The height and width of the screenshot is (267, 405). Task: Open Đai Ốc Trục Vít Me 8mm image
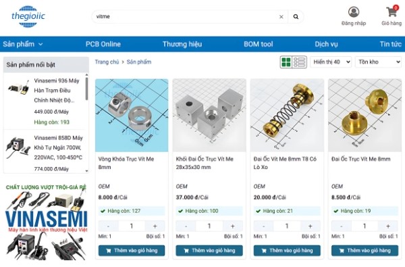[364, 116]
